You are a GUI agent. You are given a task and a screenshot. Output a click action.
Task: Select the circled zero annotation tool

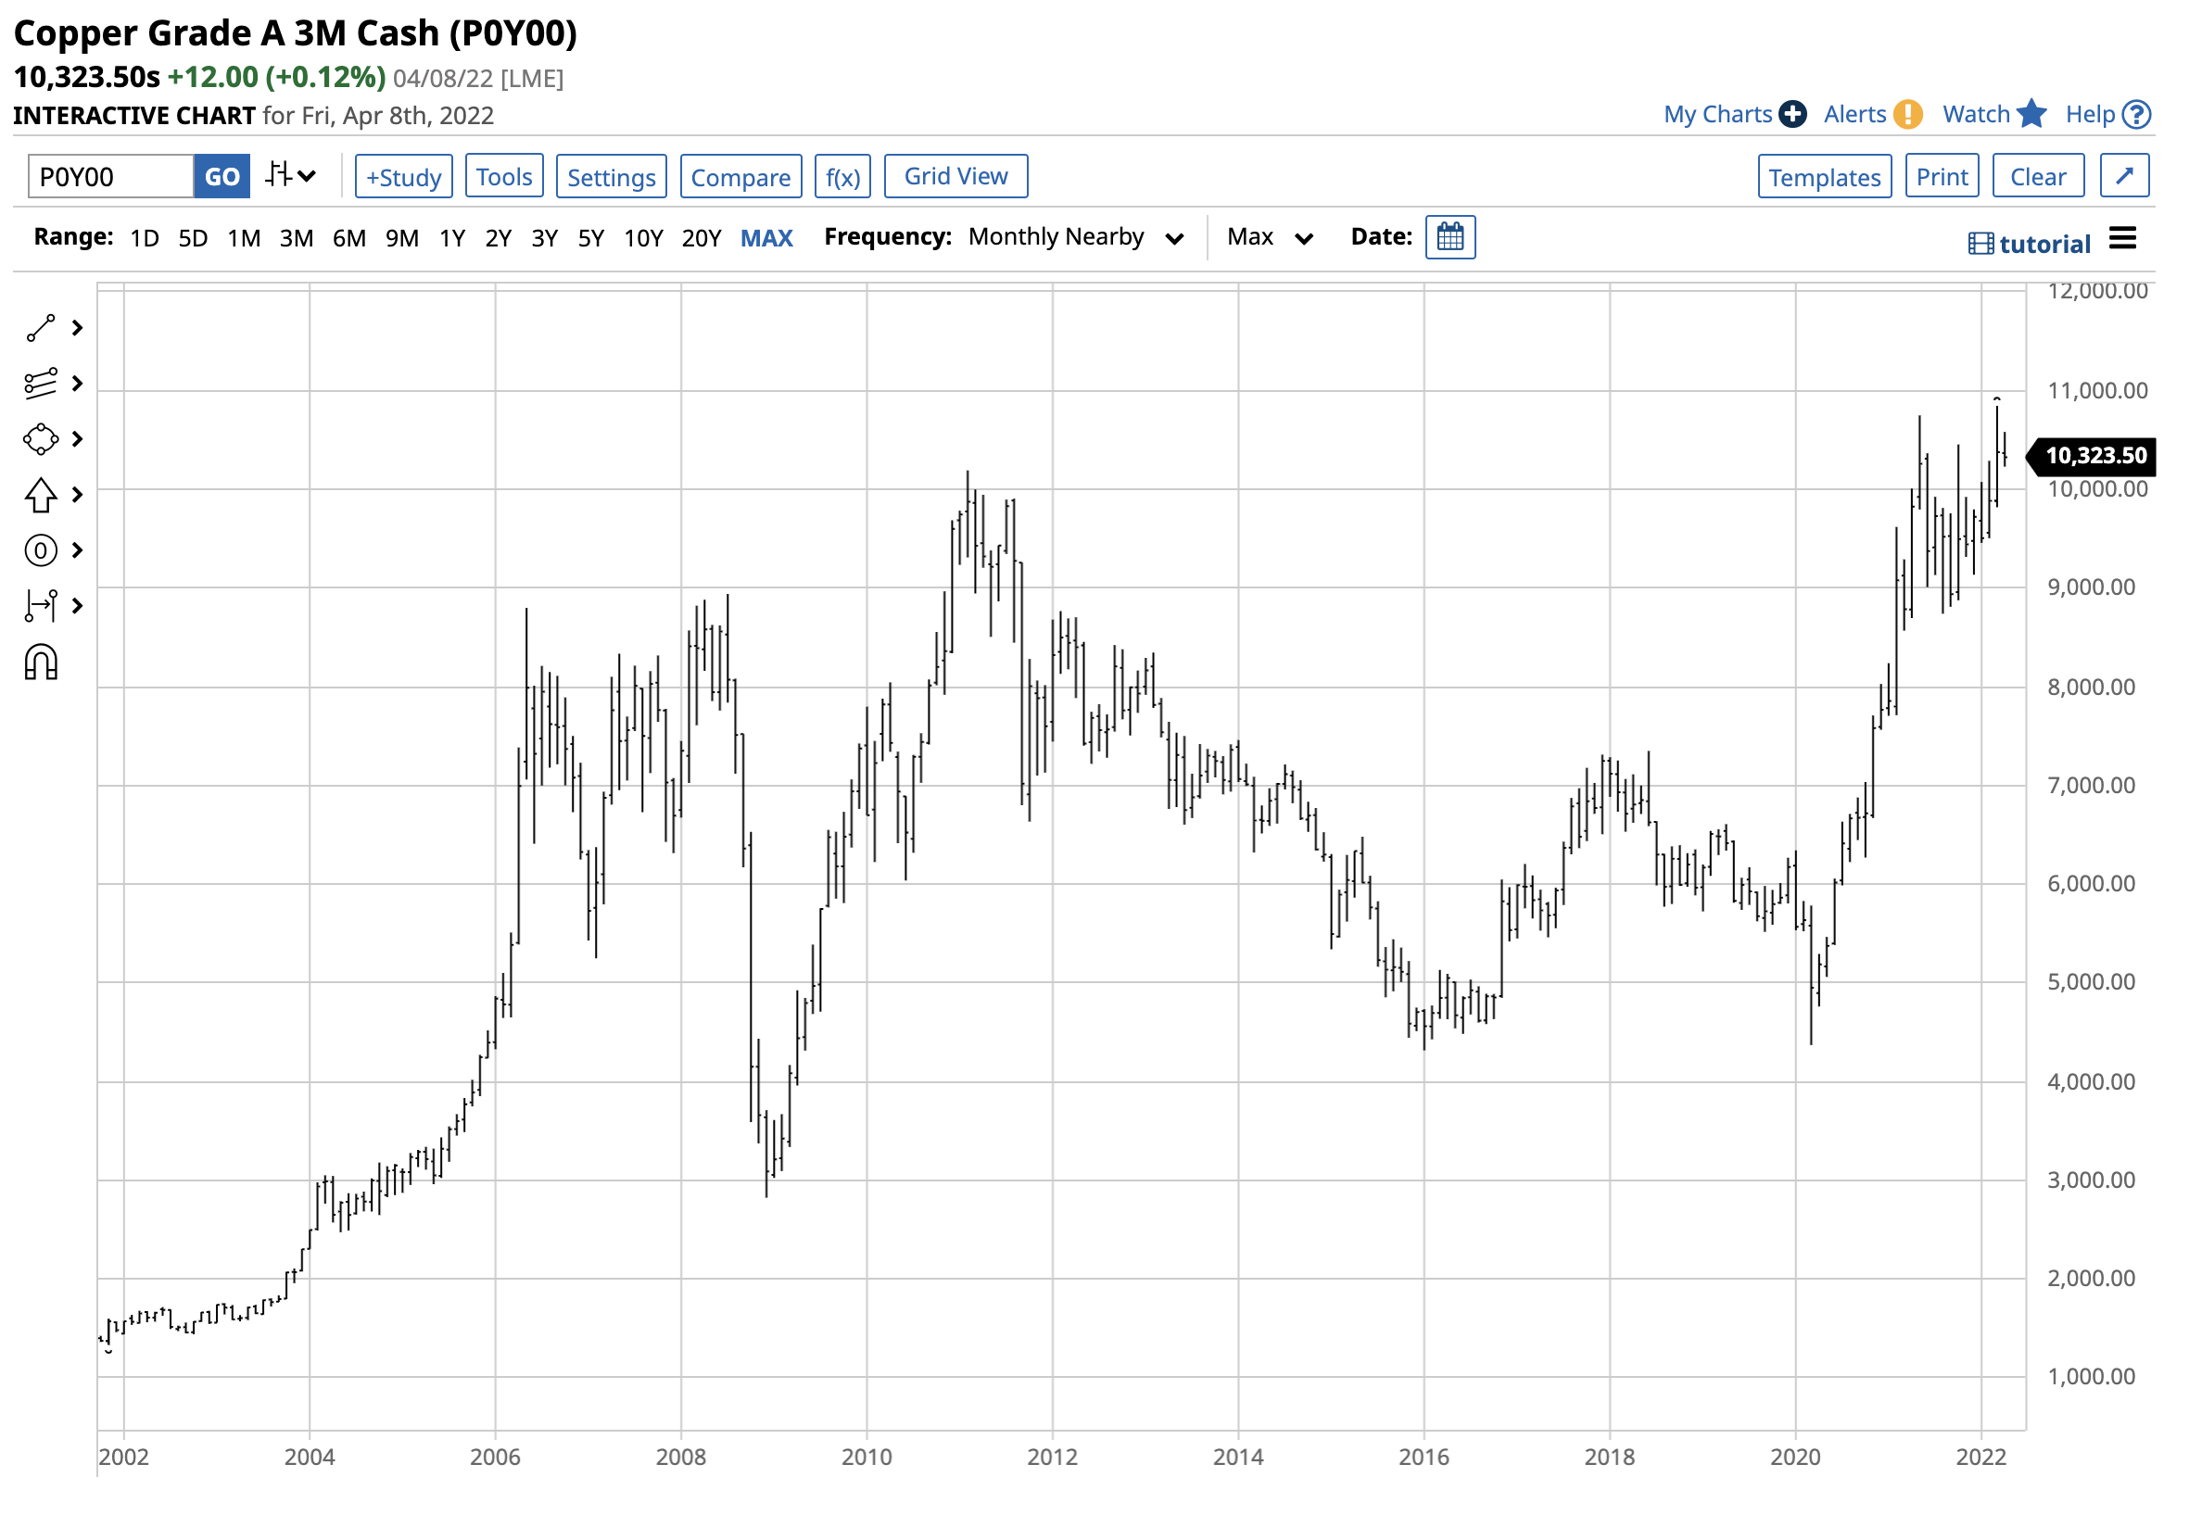point(40,551)
